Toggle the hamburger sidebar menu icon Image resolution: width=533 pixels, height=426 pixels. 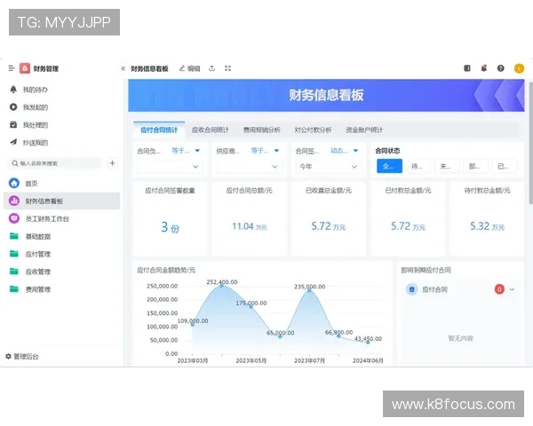(12, 68)
